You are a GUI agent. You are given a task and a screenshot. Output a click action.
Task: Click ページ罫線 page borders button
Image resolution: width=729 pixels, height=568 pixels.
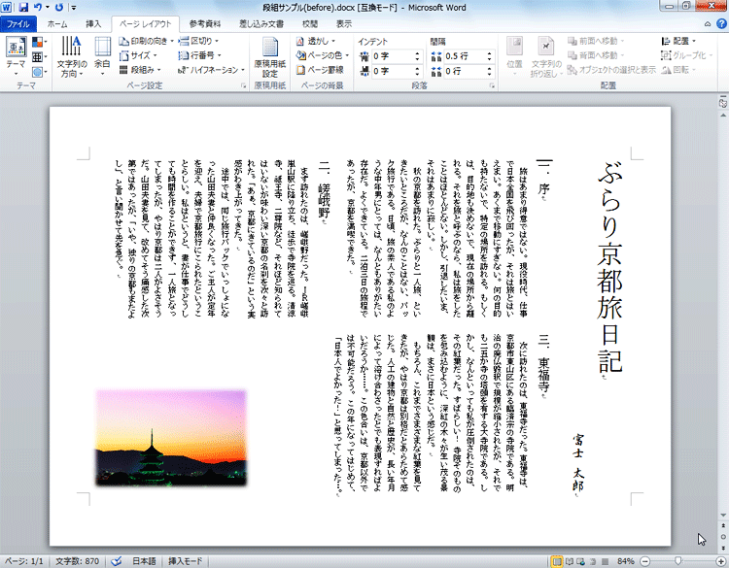320,70
